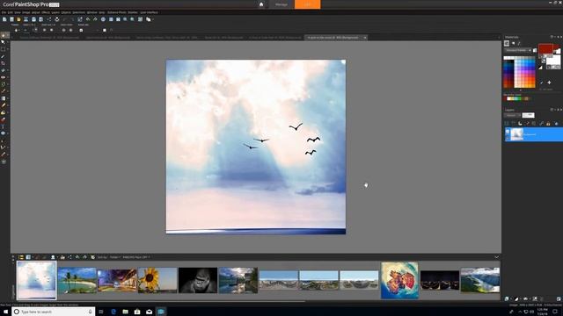The width and height of the screenshot is (563, 316).
Task: Open the palm beach thumbnail
Action: (77, 280)
